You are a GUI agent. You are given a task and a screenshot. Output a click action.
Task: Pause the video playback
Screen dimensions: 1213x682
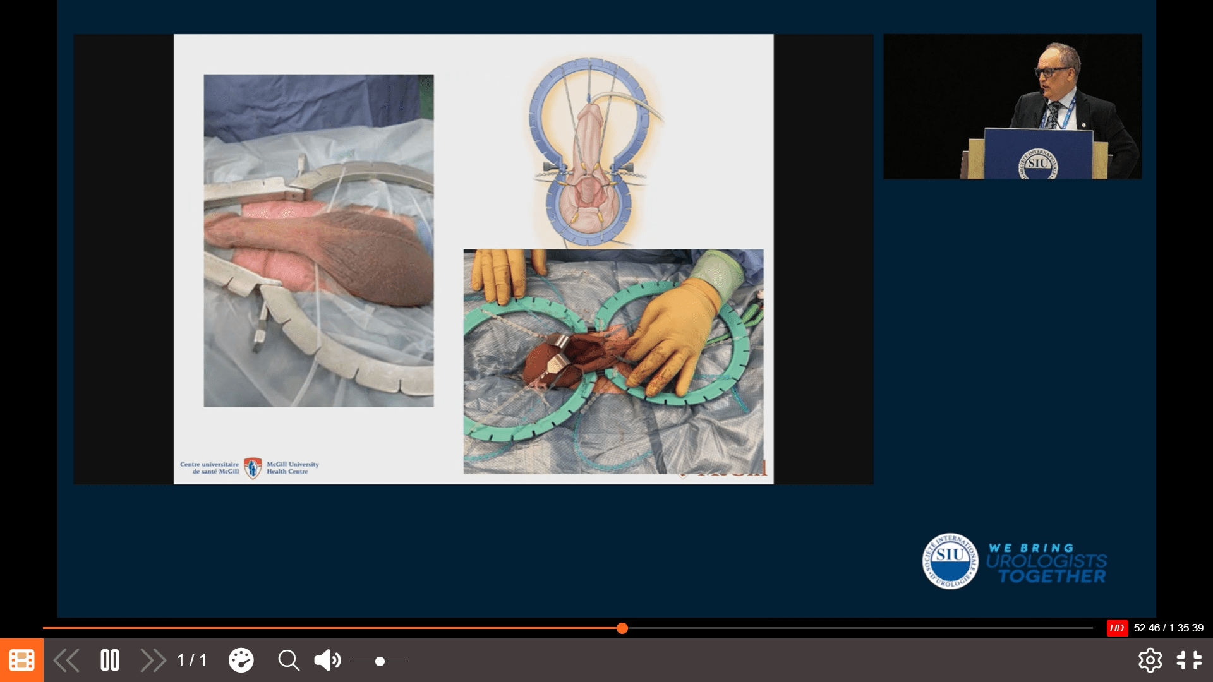(110, 661)
